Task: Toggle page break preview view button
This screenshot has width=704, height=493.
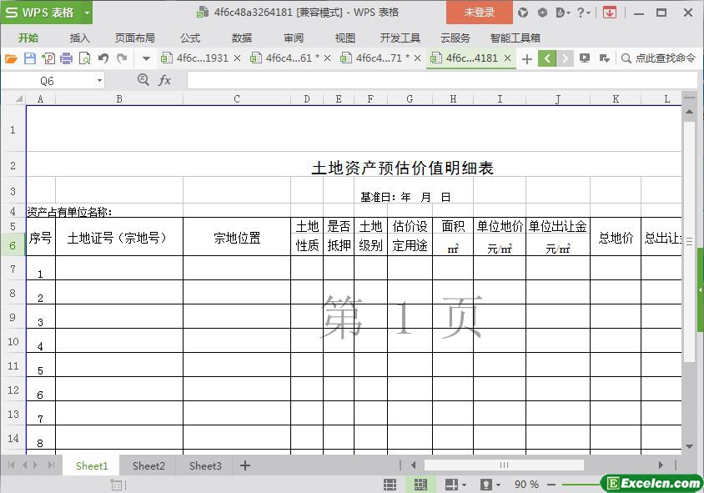Action: [x=420, y=485]
